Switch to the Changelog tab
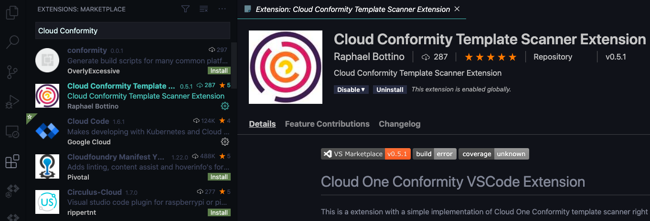Image resolution: width=650 pixels, height=221 pixels. (400, 124)
